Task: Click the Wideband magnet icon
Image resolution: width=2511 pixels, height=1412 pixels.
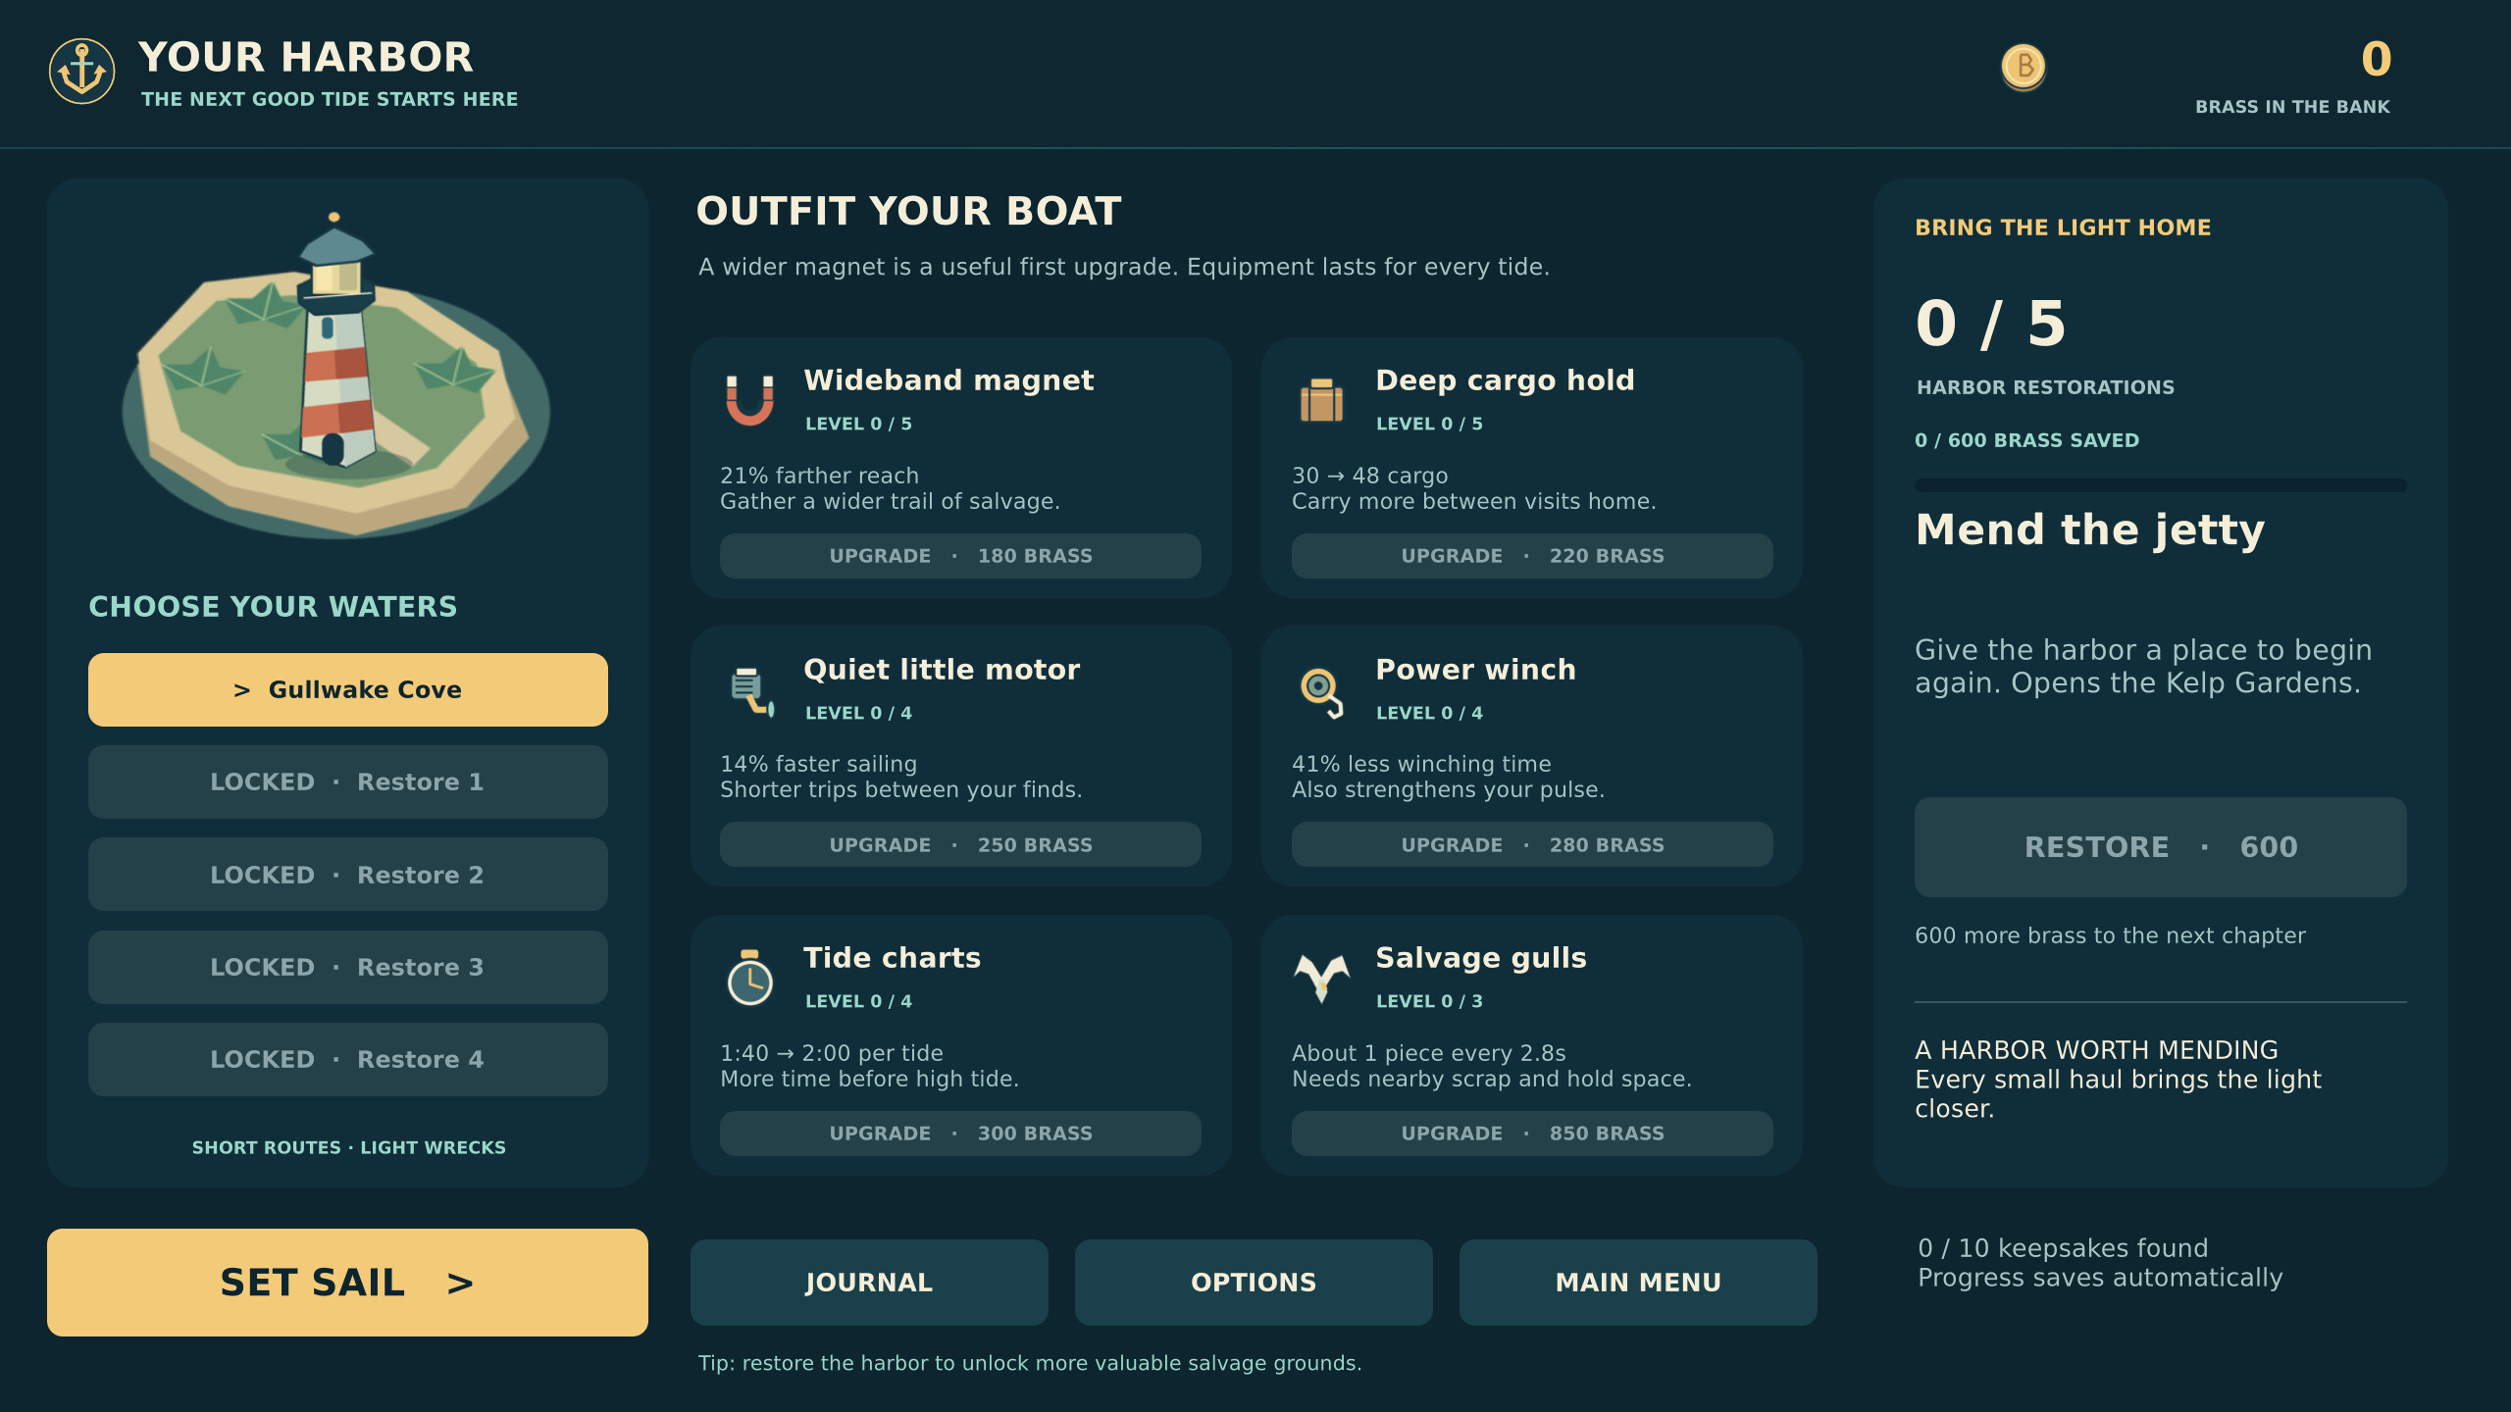Action: click(750, 399)
